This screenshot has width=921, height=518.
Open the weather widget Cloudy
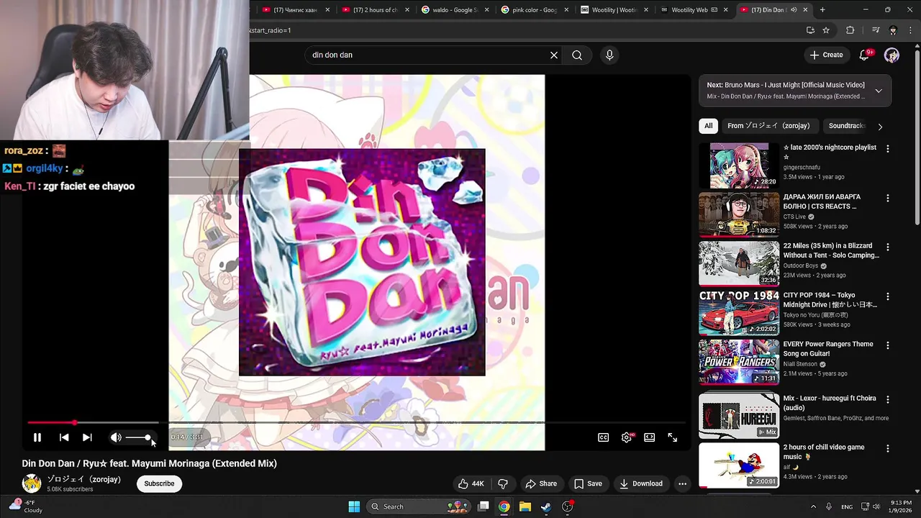(24, 506)
